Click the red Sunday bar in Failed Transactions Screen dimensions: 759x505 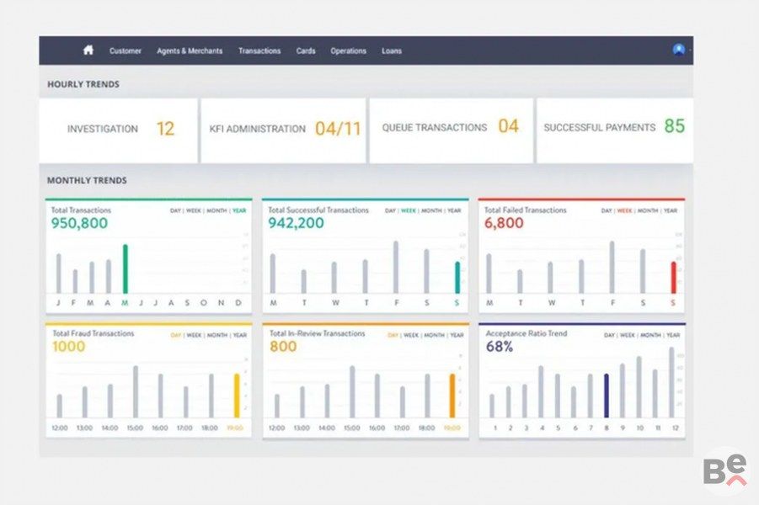[673, 277]
